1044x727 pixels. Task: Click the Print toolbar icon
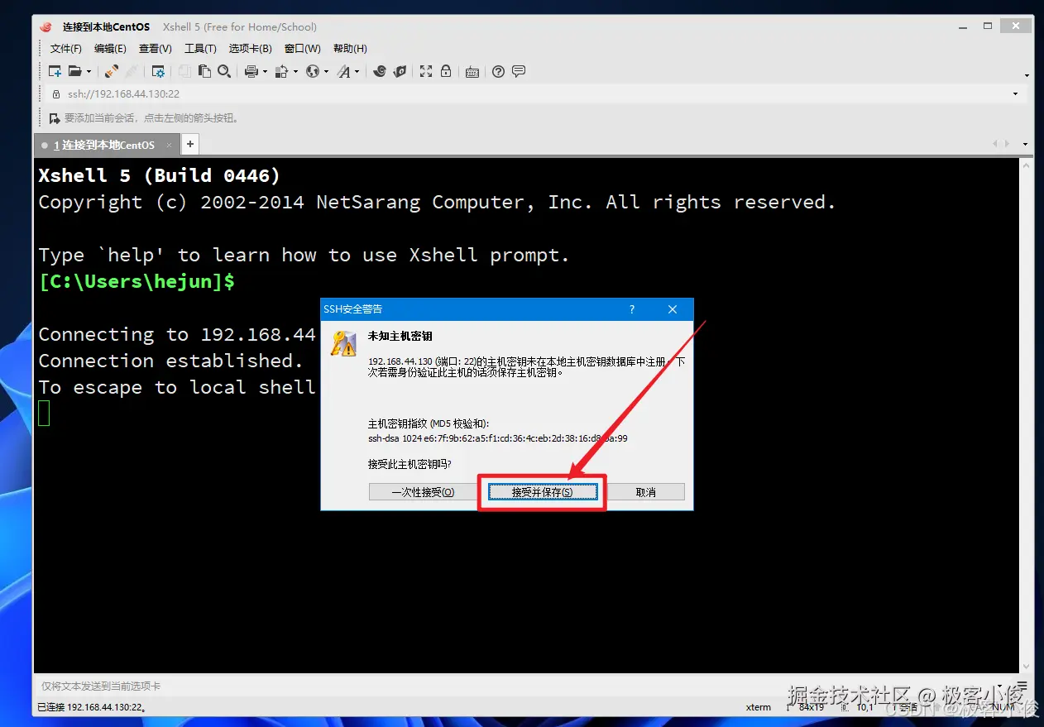(x=251, y=72)
